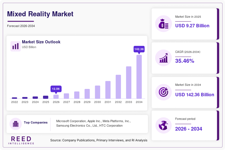Click the 2027 axis label
The height and width of the screenshot is (150, 225).
coord(66,102)
